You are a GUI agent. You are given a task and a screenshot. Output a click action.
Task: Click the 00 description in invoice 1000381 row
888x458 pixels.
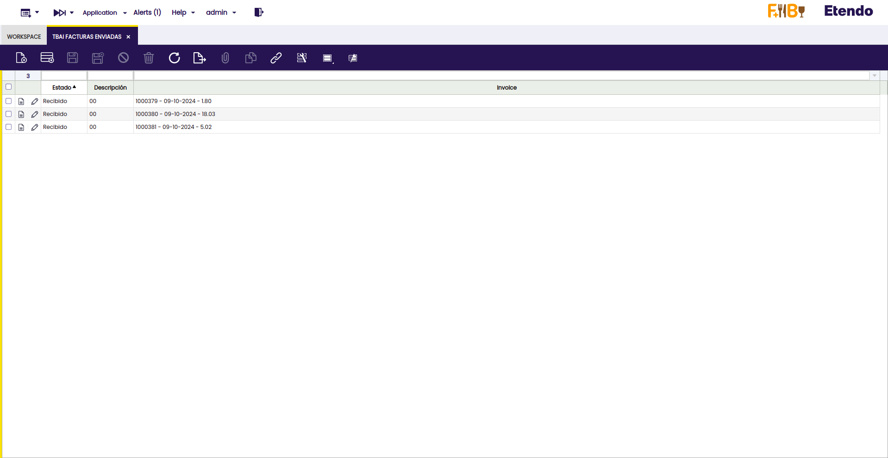click(93, 127)
